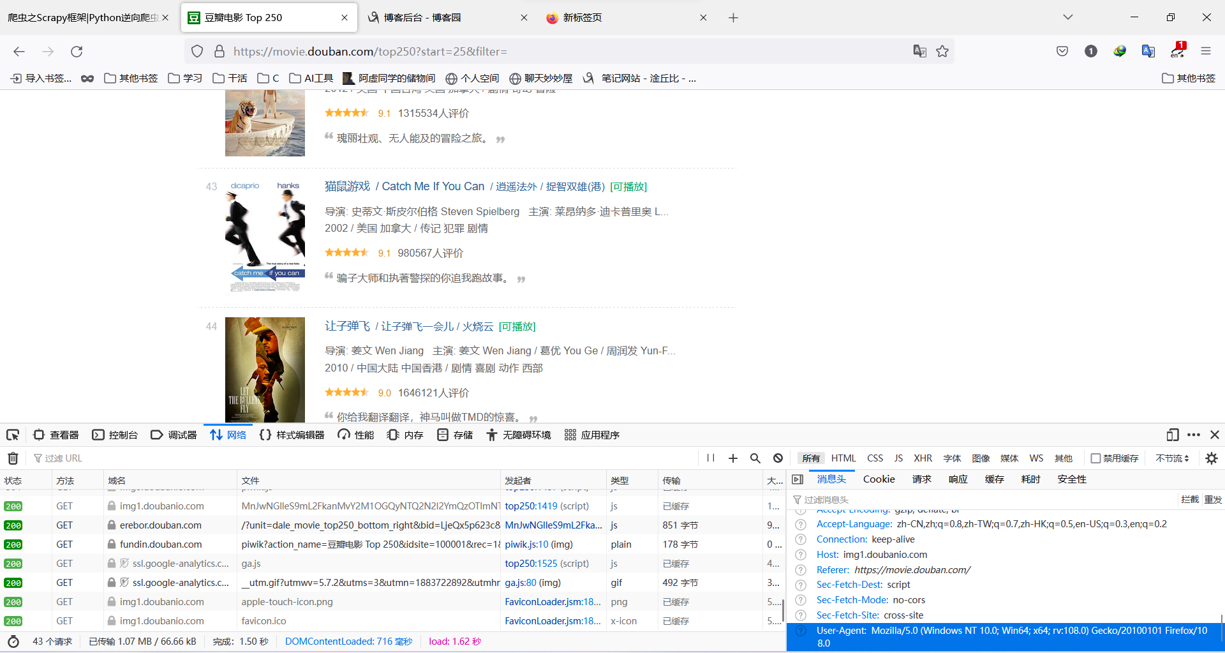Filter requests by 图像 image type
The height and width of the screenshot is (653, 1225).
[x=981, y=458]
